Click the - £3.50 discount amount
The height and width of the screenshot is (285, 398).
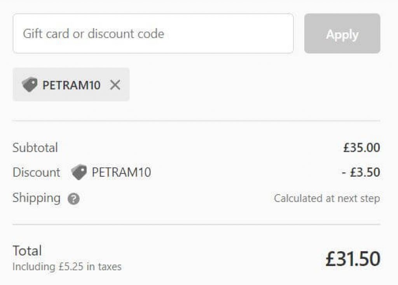tap(361, 172)
